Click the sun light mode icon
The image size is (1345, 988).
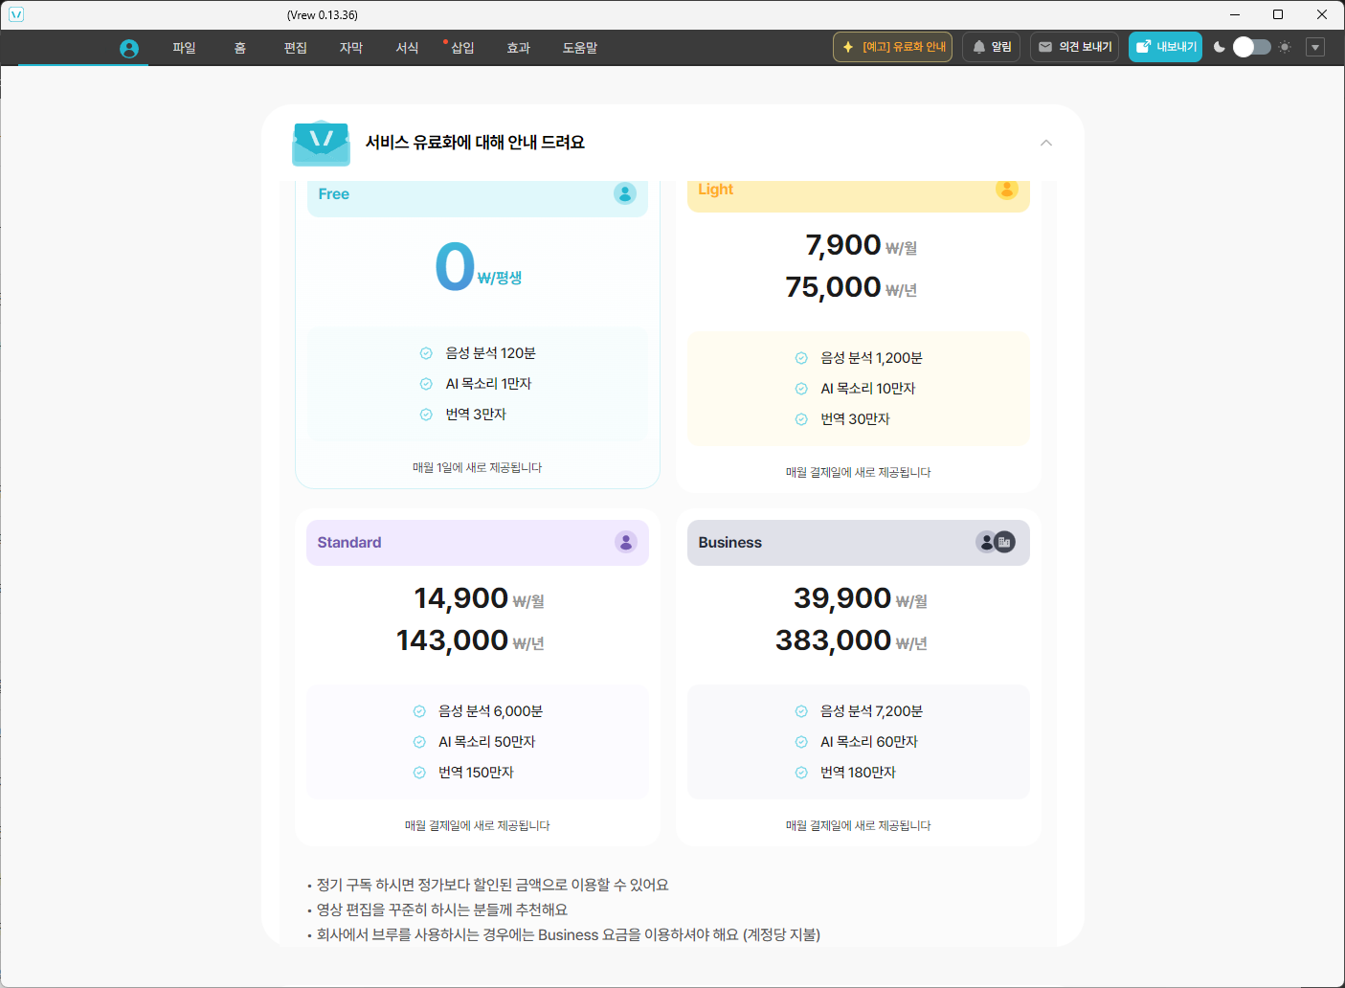pyautogui.click(x=1285, y=47)
